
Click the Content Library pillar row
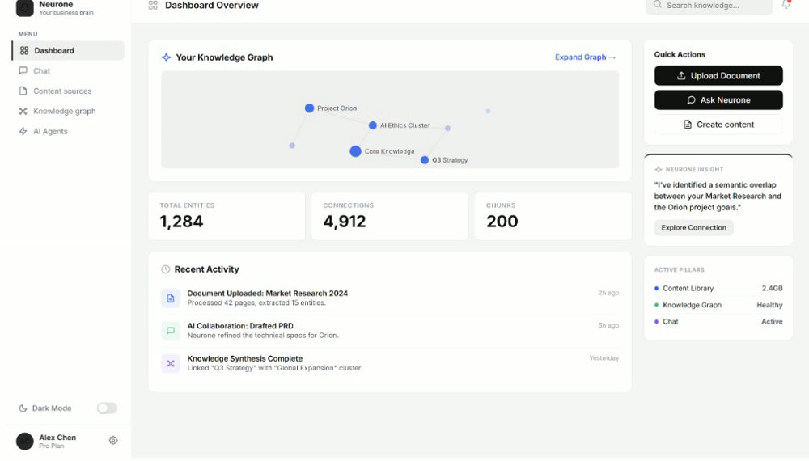tap(718, 288)
